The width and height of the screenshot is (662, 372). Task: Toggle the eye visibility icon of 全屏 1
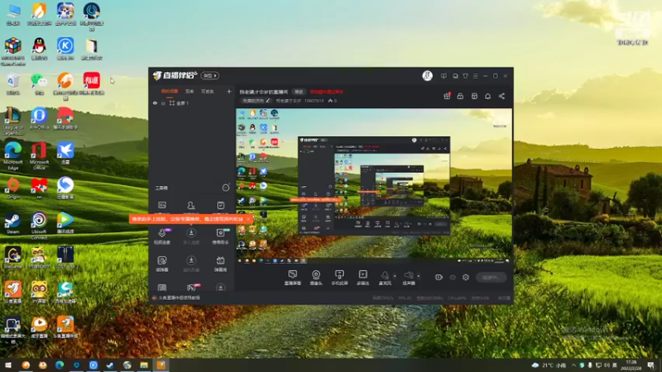click(155, 103)
